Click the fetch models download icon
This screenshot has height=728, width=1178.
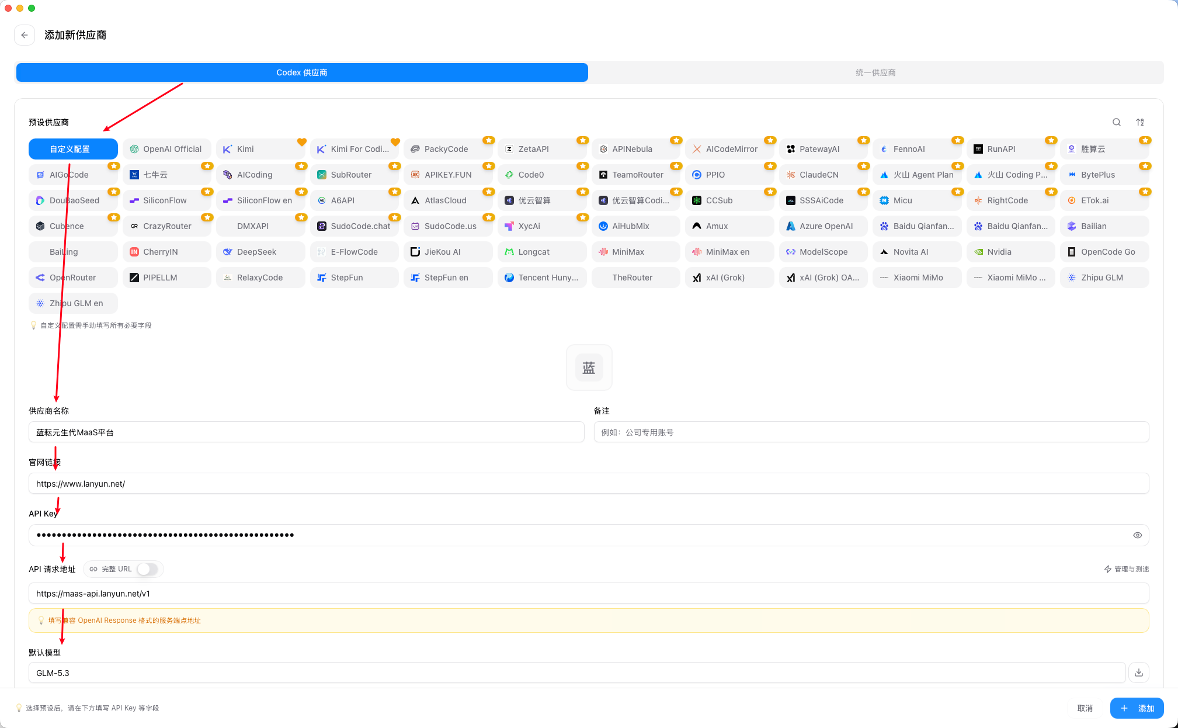pos(1139,672)
